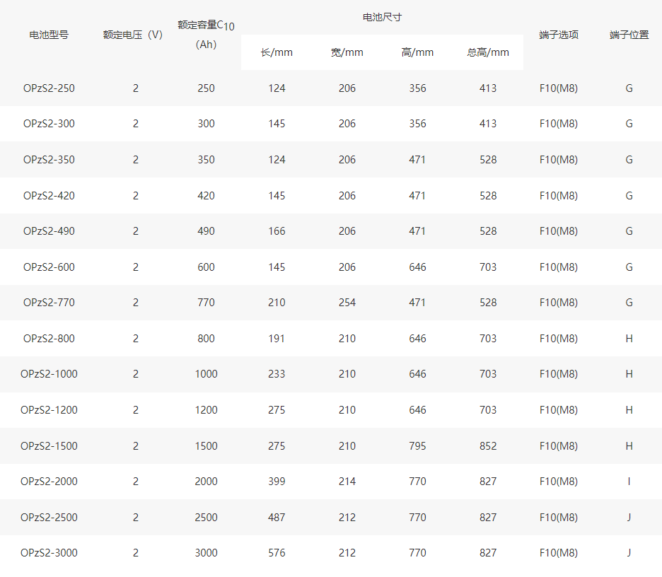Select the OPzS2-3000 model cell
The height and width of the screenshot is (577, 662).
point(49,553)
